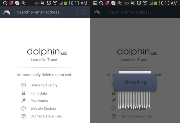Tap Automatically deletes upon exit heading
The image size is (180, 123).
(45, 75)
